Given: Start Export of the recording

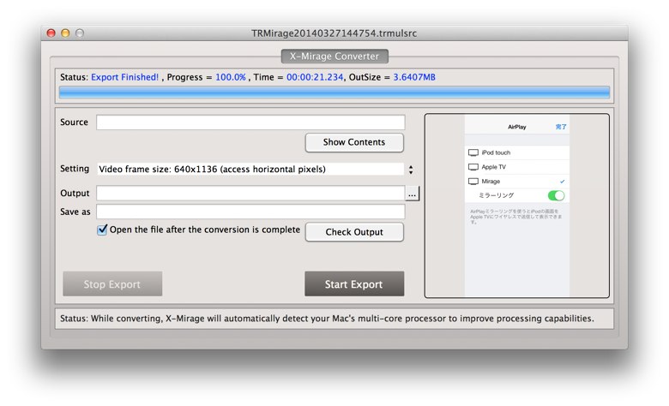Looking at the screenshot, I should coord(354,284).
